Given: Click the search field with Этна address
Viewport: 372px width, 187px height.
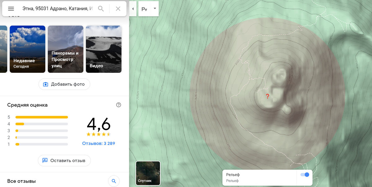Looking at the screenshot, I should pyautogui.click(x=58, y=9).
